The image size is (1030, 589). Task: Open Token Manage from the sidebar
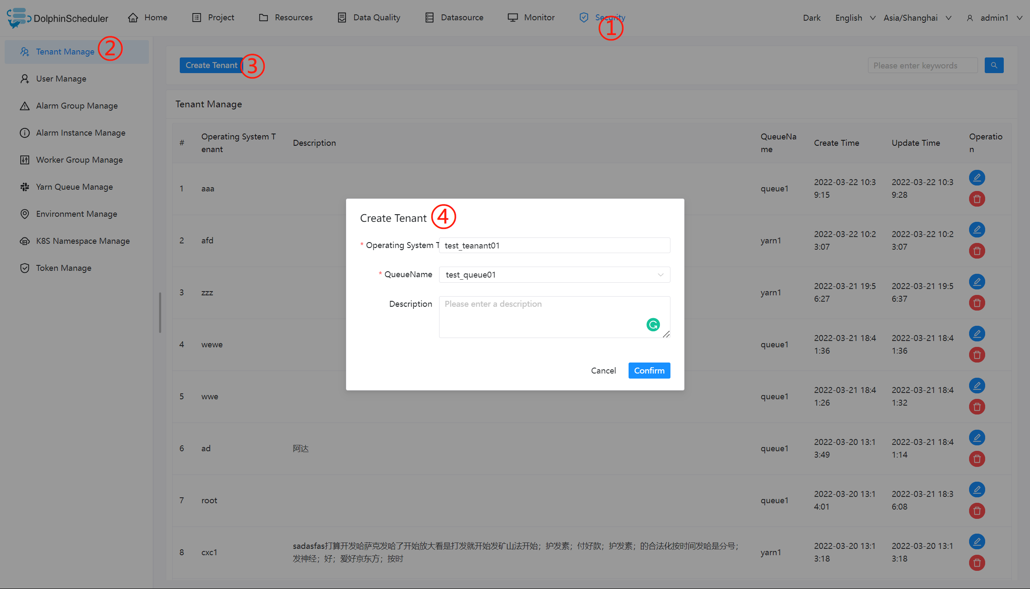point(63,268)
